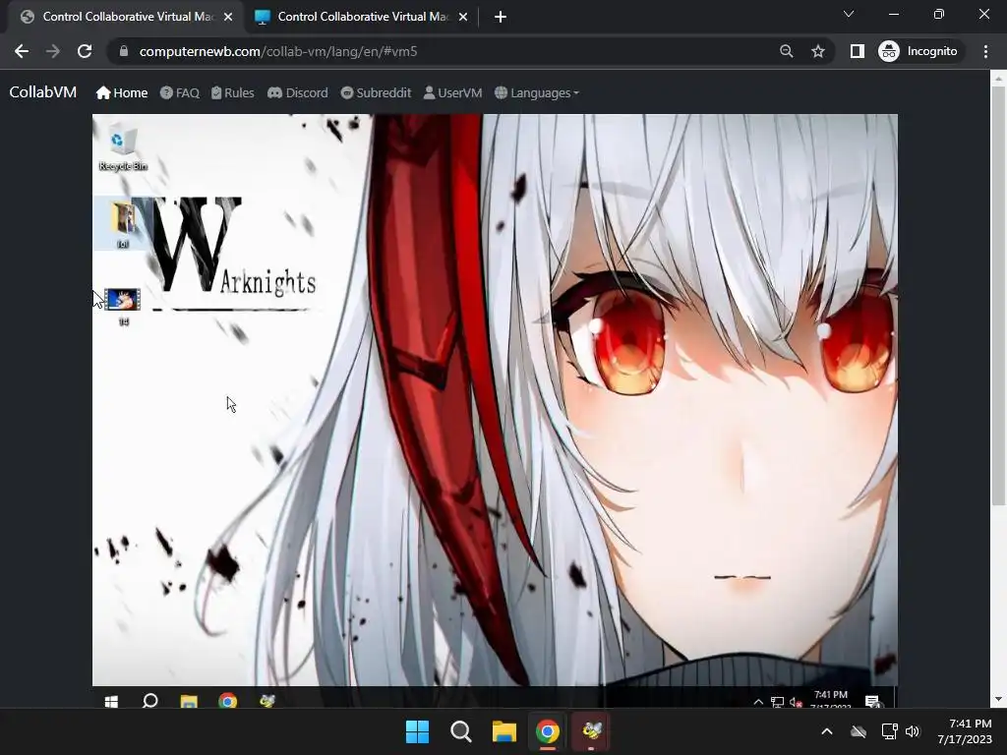
Task: Open the host Windows Start menu
Action: pos(417,731)
